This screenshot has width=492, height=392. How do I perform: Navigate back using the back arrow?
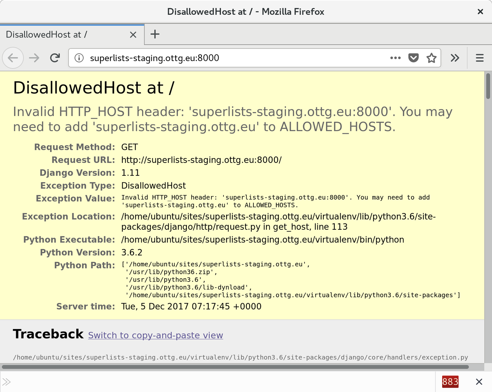point(13,58)
